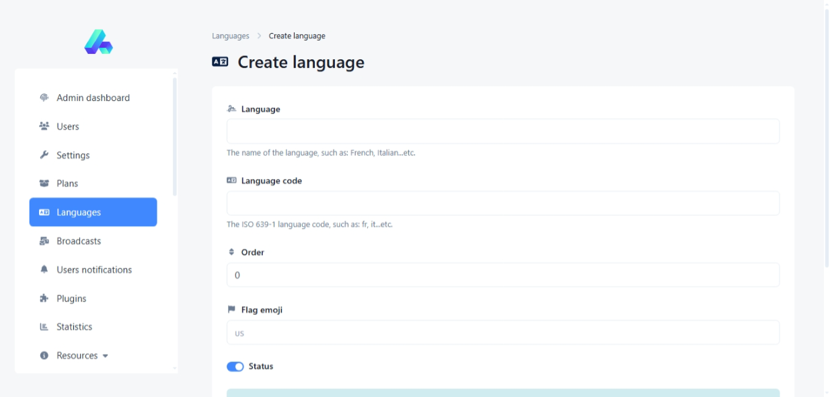830x397 pixels.
Task: Click the Statistics chart icon
Action: 44,327
